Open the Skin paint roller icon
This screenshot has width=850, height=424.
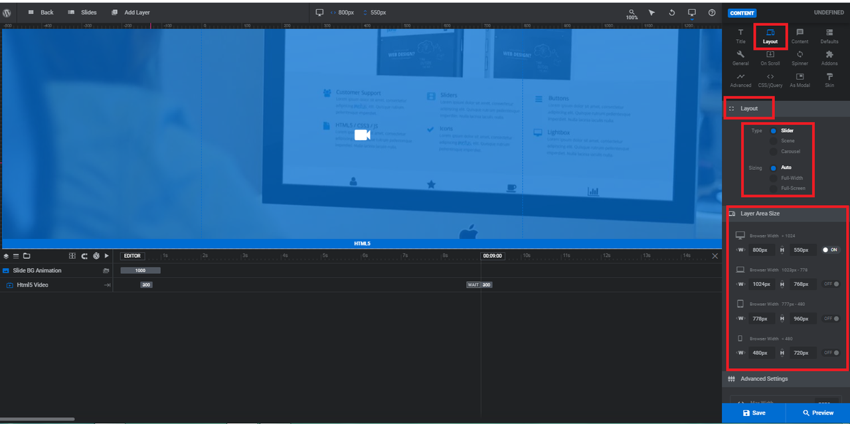click(x=829, y=80)
